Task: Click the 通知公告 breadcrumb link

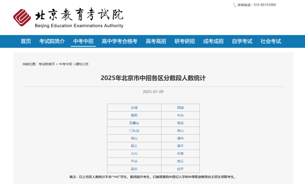Action: click(x=81, y=64)
